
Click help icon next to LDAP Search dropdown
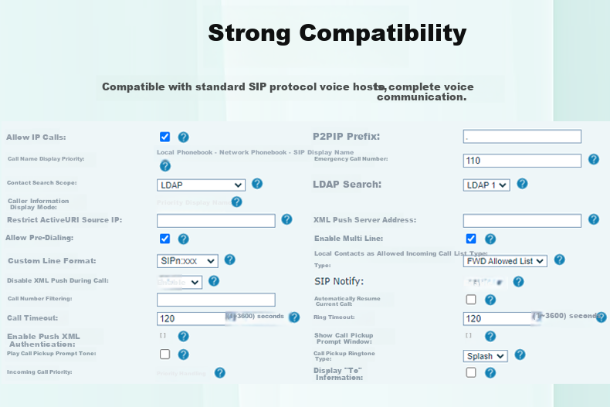522,184
